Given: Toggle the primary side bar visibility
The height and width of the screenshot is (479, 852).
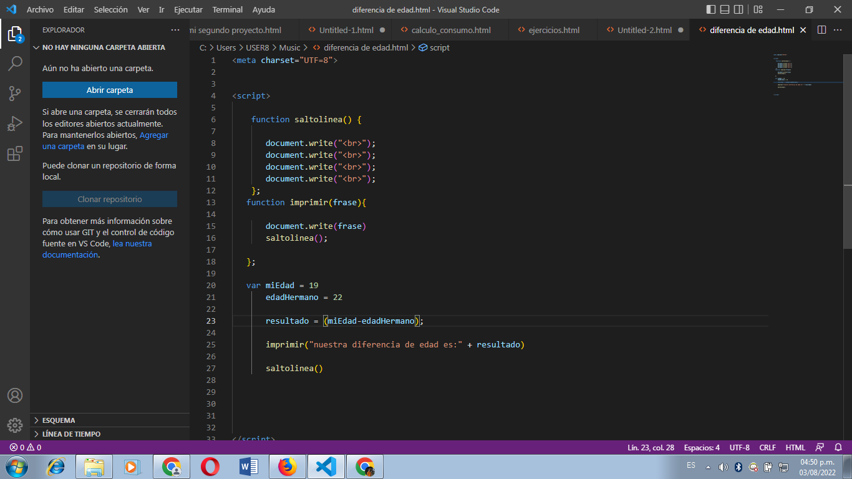Looking at the screenshot, I should (711, 9).
